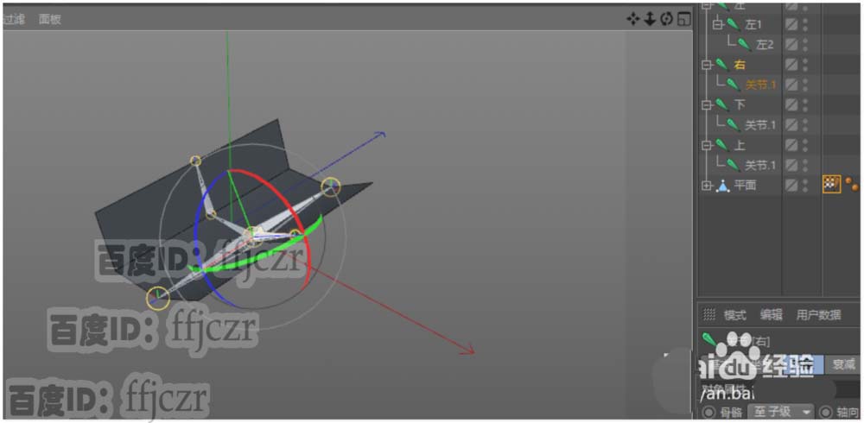Select the 左2 joint row

click(x=766, y=45)
